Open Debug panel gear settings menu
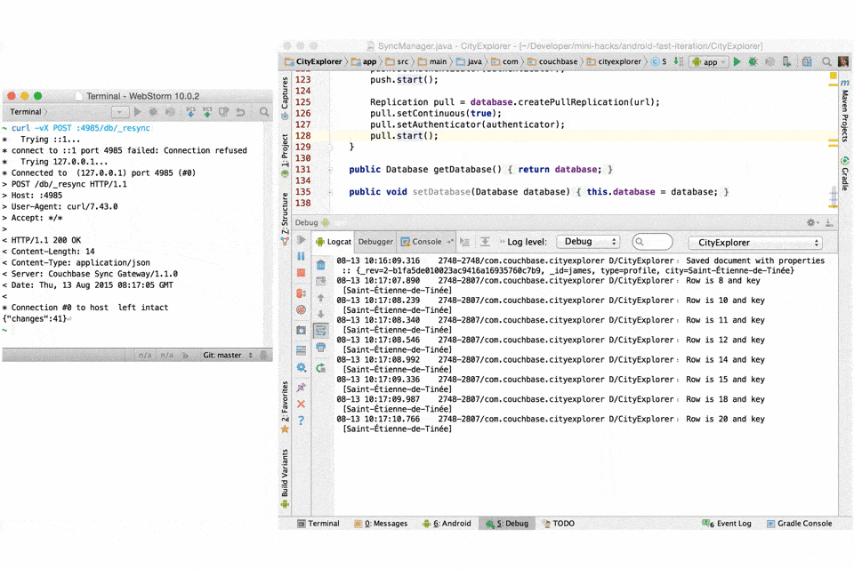Screen dimensions: 854x569 [x=812, y=222]
